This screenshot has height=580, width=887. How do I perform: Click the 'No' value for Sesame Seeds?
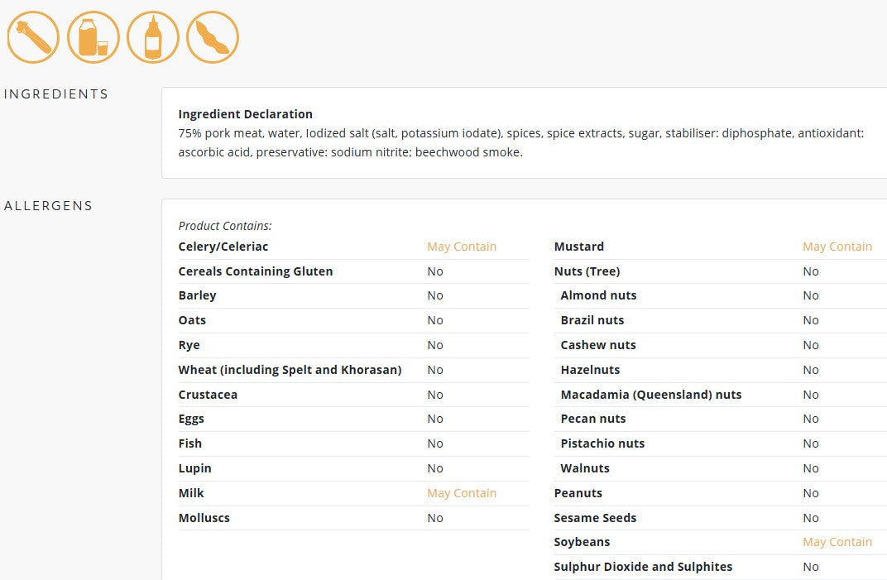click(811, 518)
